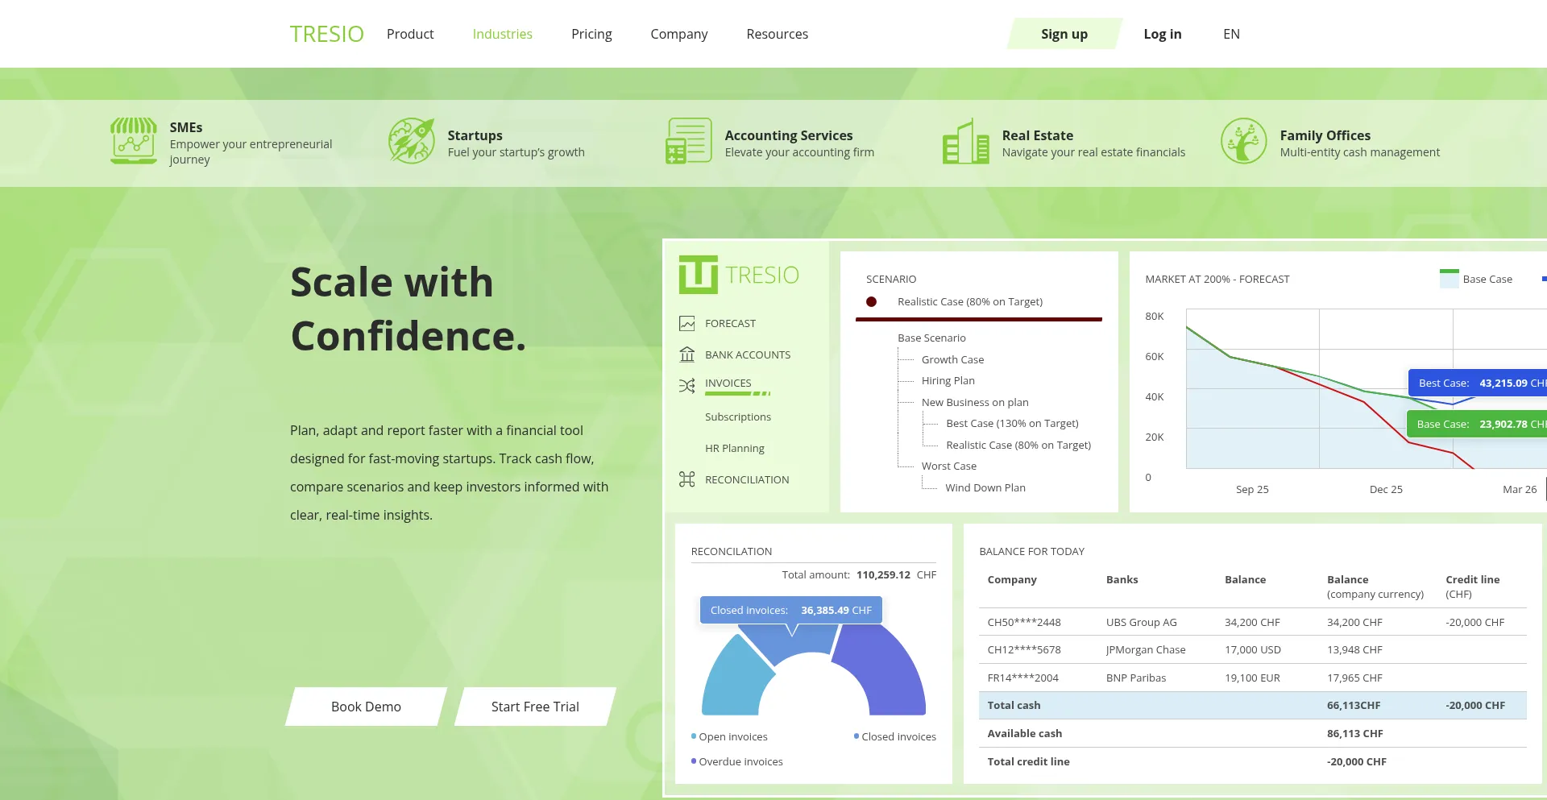Select Realistic Case (80% on Target) tree item
Viewport: 1547px width, 800px height.
click(x=1018, y=446)
